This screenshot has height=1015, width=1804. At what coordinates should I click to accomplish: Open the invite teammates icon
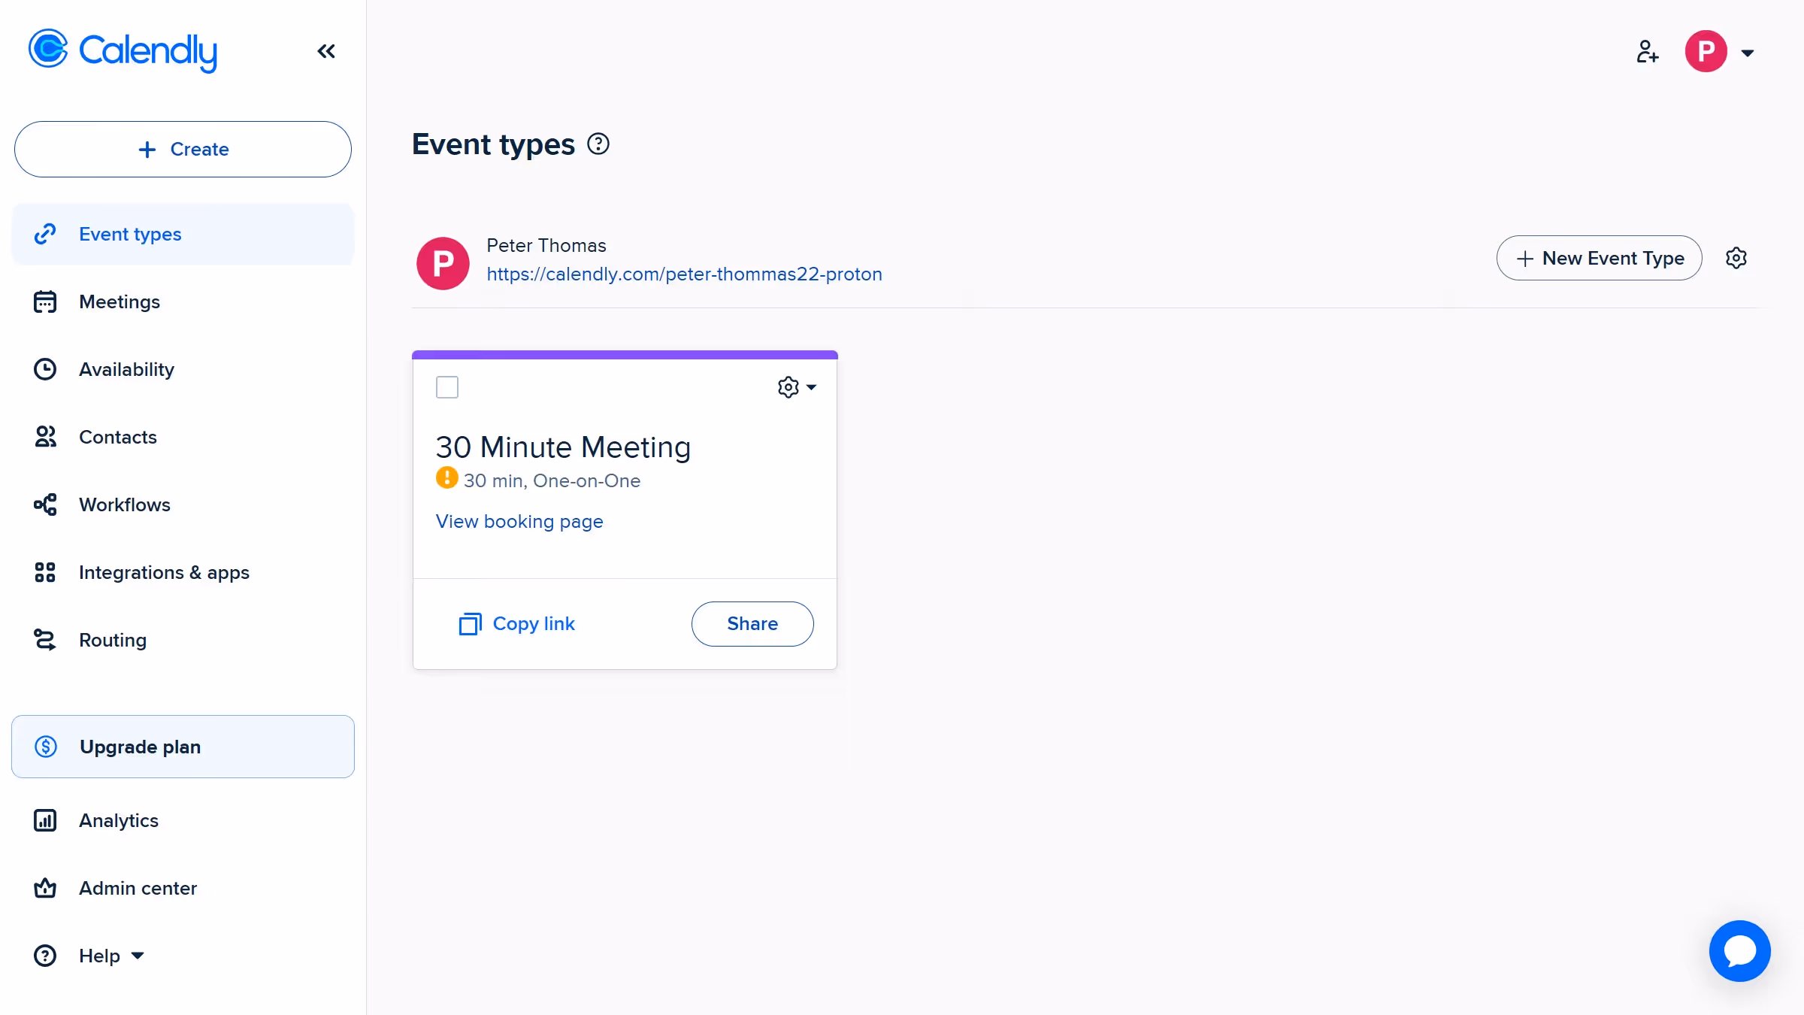[x=1647, y=50]
